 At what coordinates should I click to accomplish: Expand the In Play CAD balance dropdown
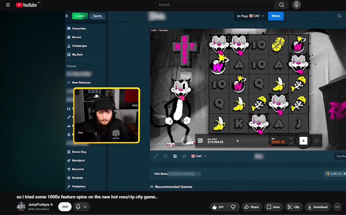[x=251, y=16]
